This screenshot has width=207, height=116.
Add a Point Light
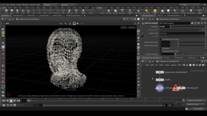tap(109, 11)
